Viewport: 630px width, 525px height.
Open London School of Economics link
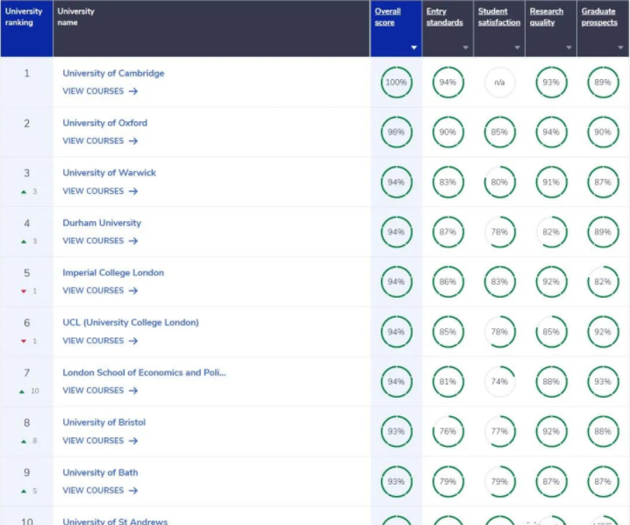pos(144,372)
